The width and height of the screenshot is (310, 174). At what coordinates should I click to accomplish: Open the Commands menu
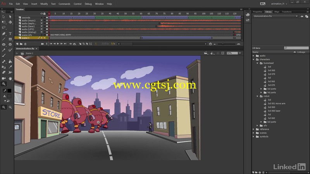64,4
